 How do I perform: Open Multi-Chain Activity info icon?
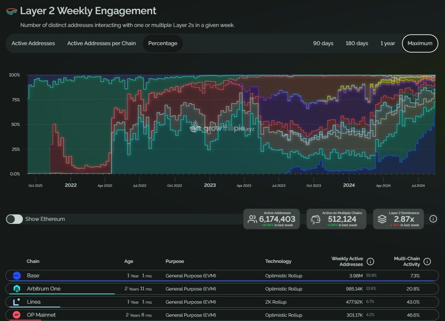click(x=427, y=261)
